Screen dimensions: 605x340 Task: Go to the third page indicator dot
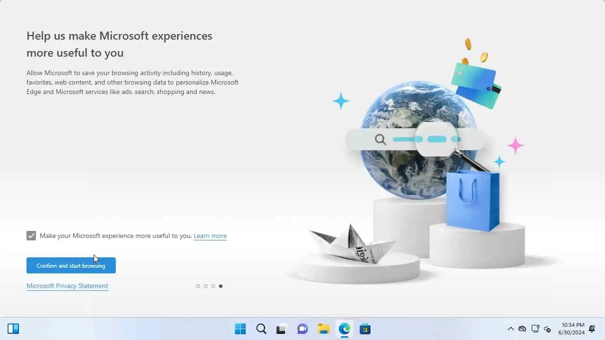click(x=213, y=286)
